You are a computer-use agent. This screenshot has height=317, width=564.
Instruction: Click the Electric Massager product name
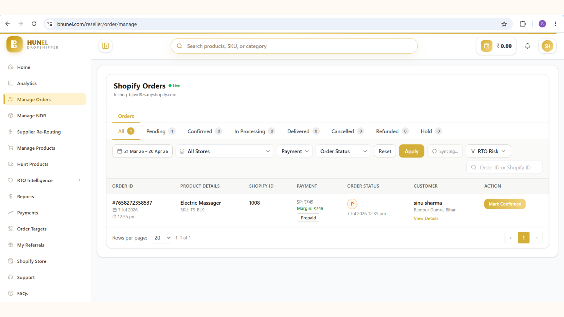pos(201,203)
